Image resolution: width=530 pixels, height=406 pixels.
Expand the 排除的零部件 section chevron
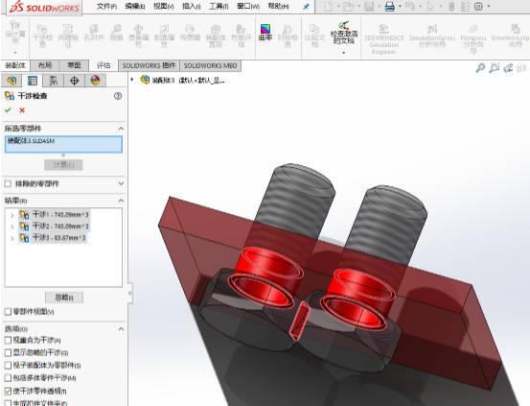tap(121, 183)
